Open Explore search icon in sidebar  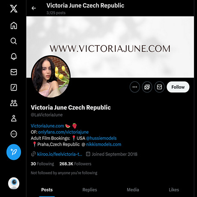pyautogui.click(x=14, y=41)
